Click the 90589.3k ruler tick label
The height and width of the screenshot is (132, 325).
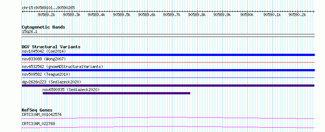point(72,15)
